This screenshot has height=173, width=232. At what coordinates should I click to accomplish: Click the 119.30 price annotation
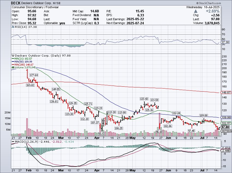click(69, 114)
